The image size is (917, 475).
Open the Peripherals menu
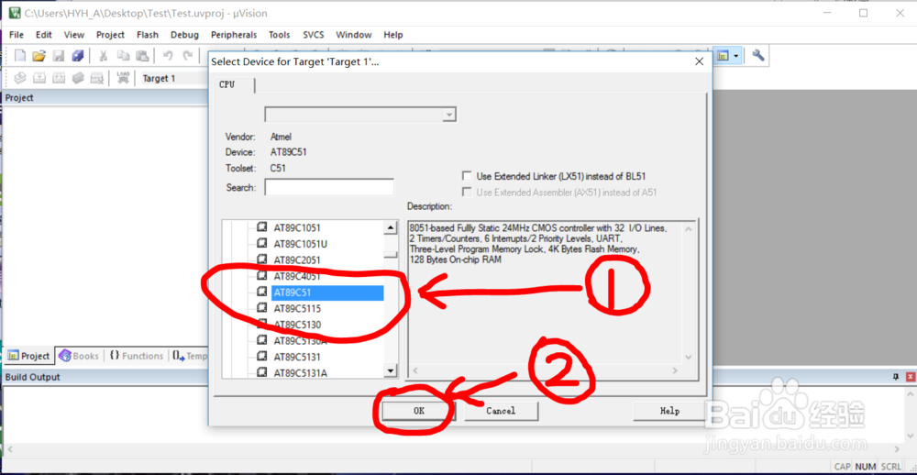(234, 35)
